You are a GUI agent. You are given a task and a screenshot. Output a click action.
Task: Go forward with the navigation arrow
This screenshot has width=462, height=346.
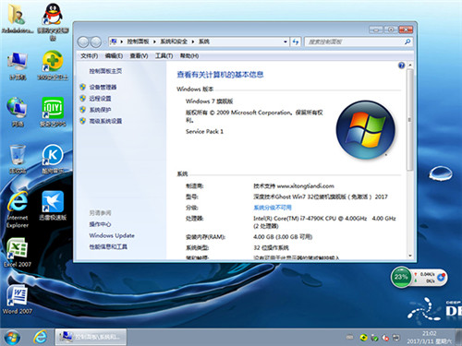(96, 42)
